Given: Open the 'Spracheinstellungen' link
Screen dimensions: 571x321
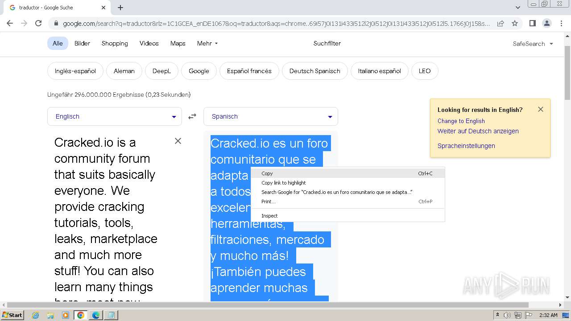Looking at the screenshot, I should [x=466, y=146].
